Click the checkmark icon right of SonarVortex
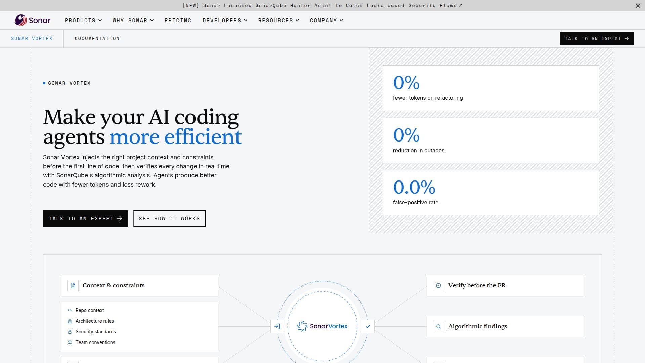This screenshot has width=645, height=363. click(368, 326)
